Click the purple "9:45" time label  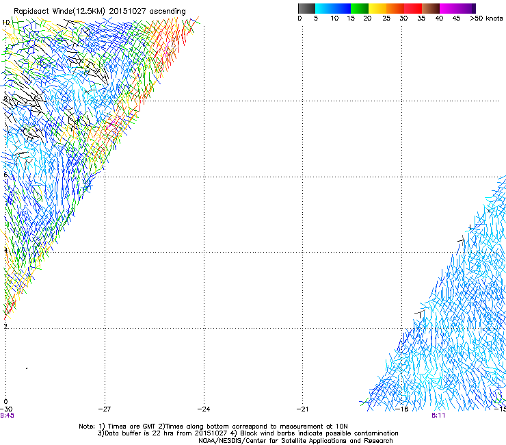pos(7,416)
